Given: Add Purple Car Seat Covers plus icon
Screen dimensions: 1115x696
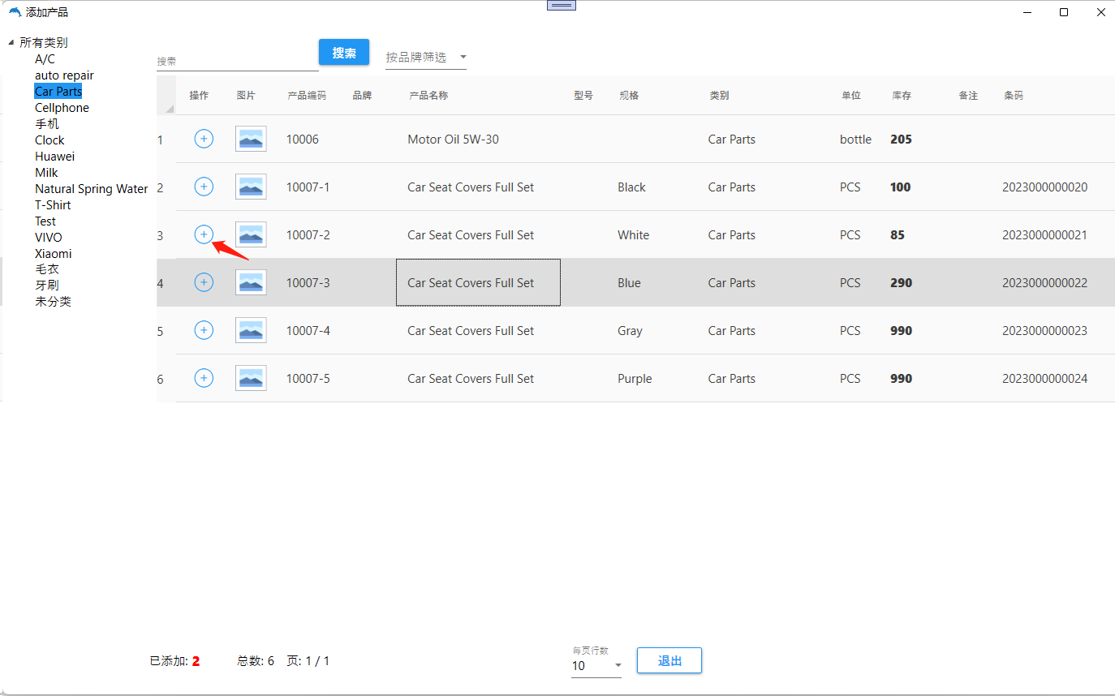Looking at the screenshot, I should 204,378.
